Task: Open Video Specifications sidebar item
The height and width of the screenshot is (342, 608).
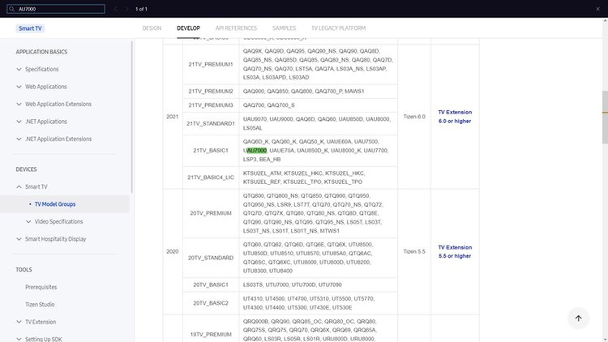Action: [x=59, y=222]
